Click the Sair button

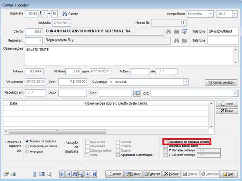point(228,174)
